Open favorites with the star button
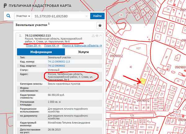The image size is (186, 134). pos(100,26)
